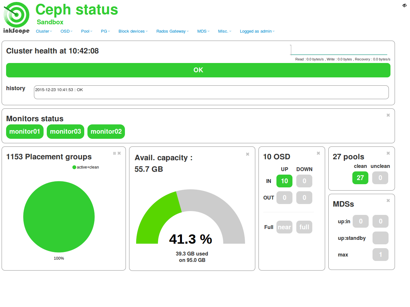The image size is (410, 307).
Task: Click the first MDS up:in count
Action: click(x=361, y=221)
